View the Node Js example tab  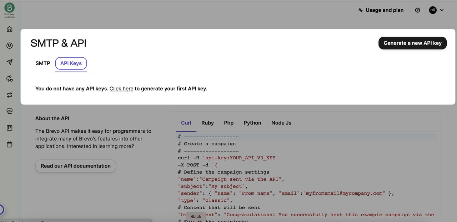281,123
